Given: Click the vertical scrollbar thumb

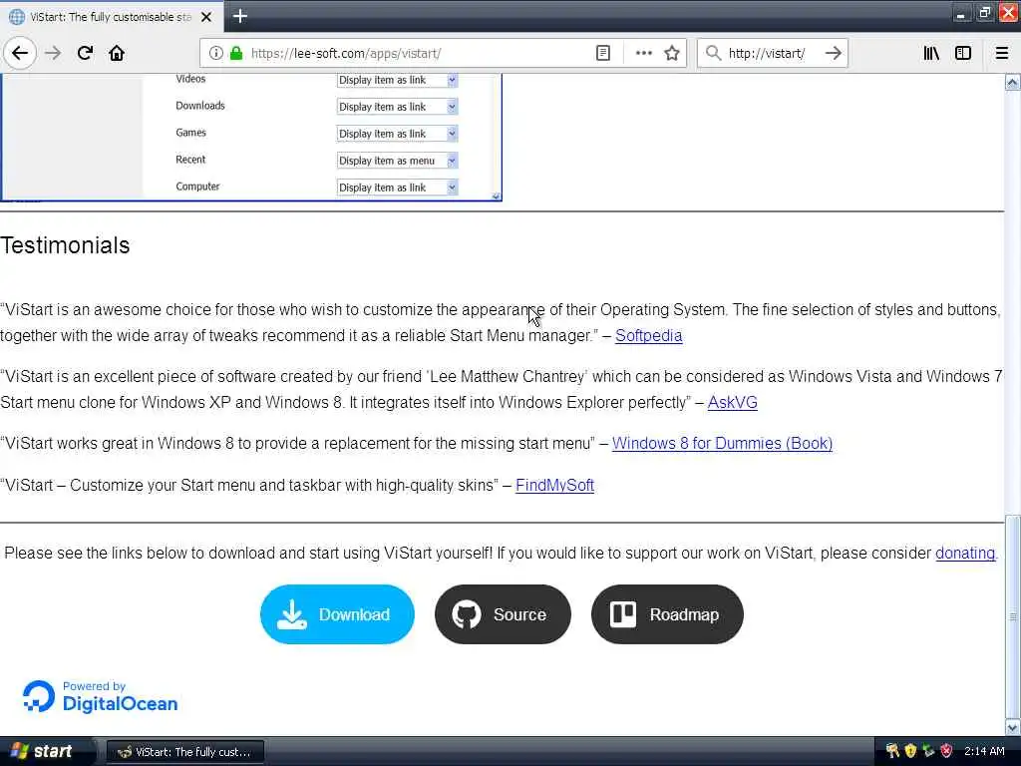Looking at the screenshot, I should click(x=1013, y=616).
